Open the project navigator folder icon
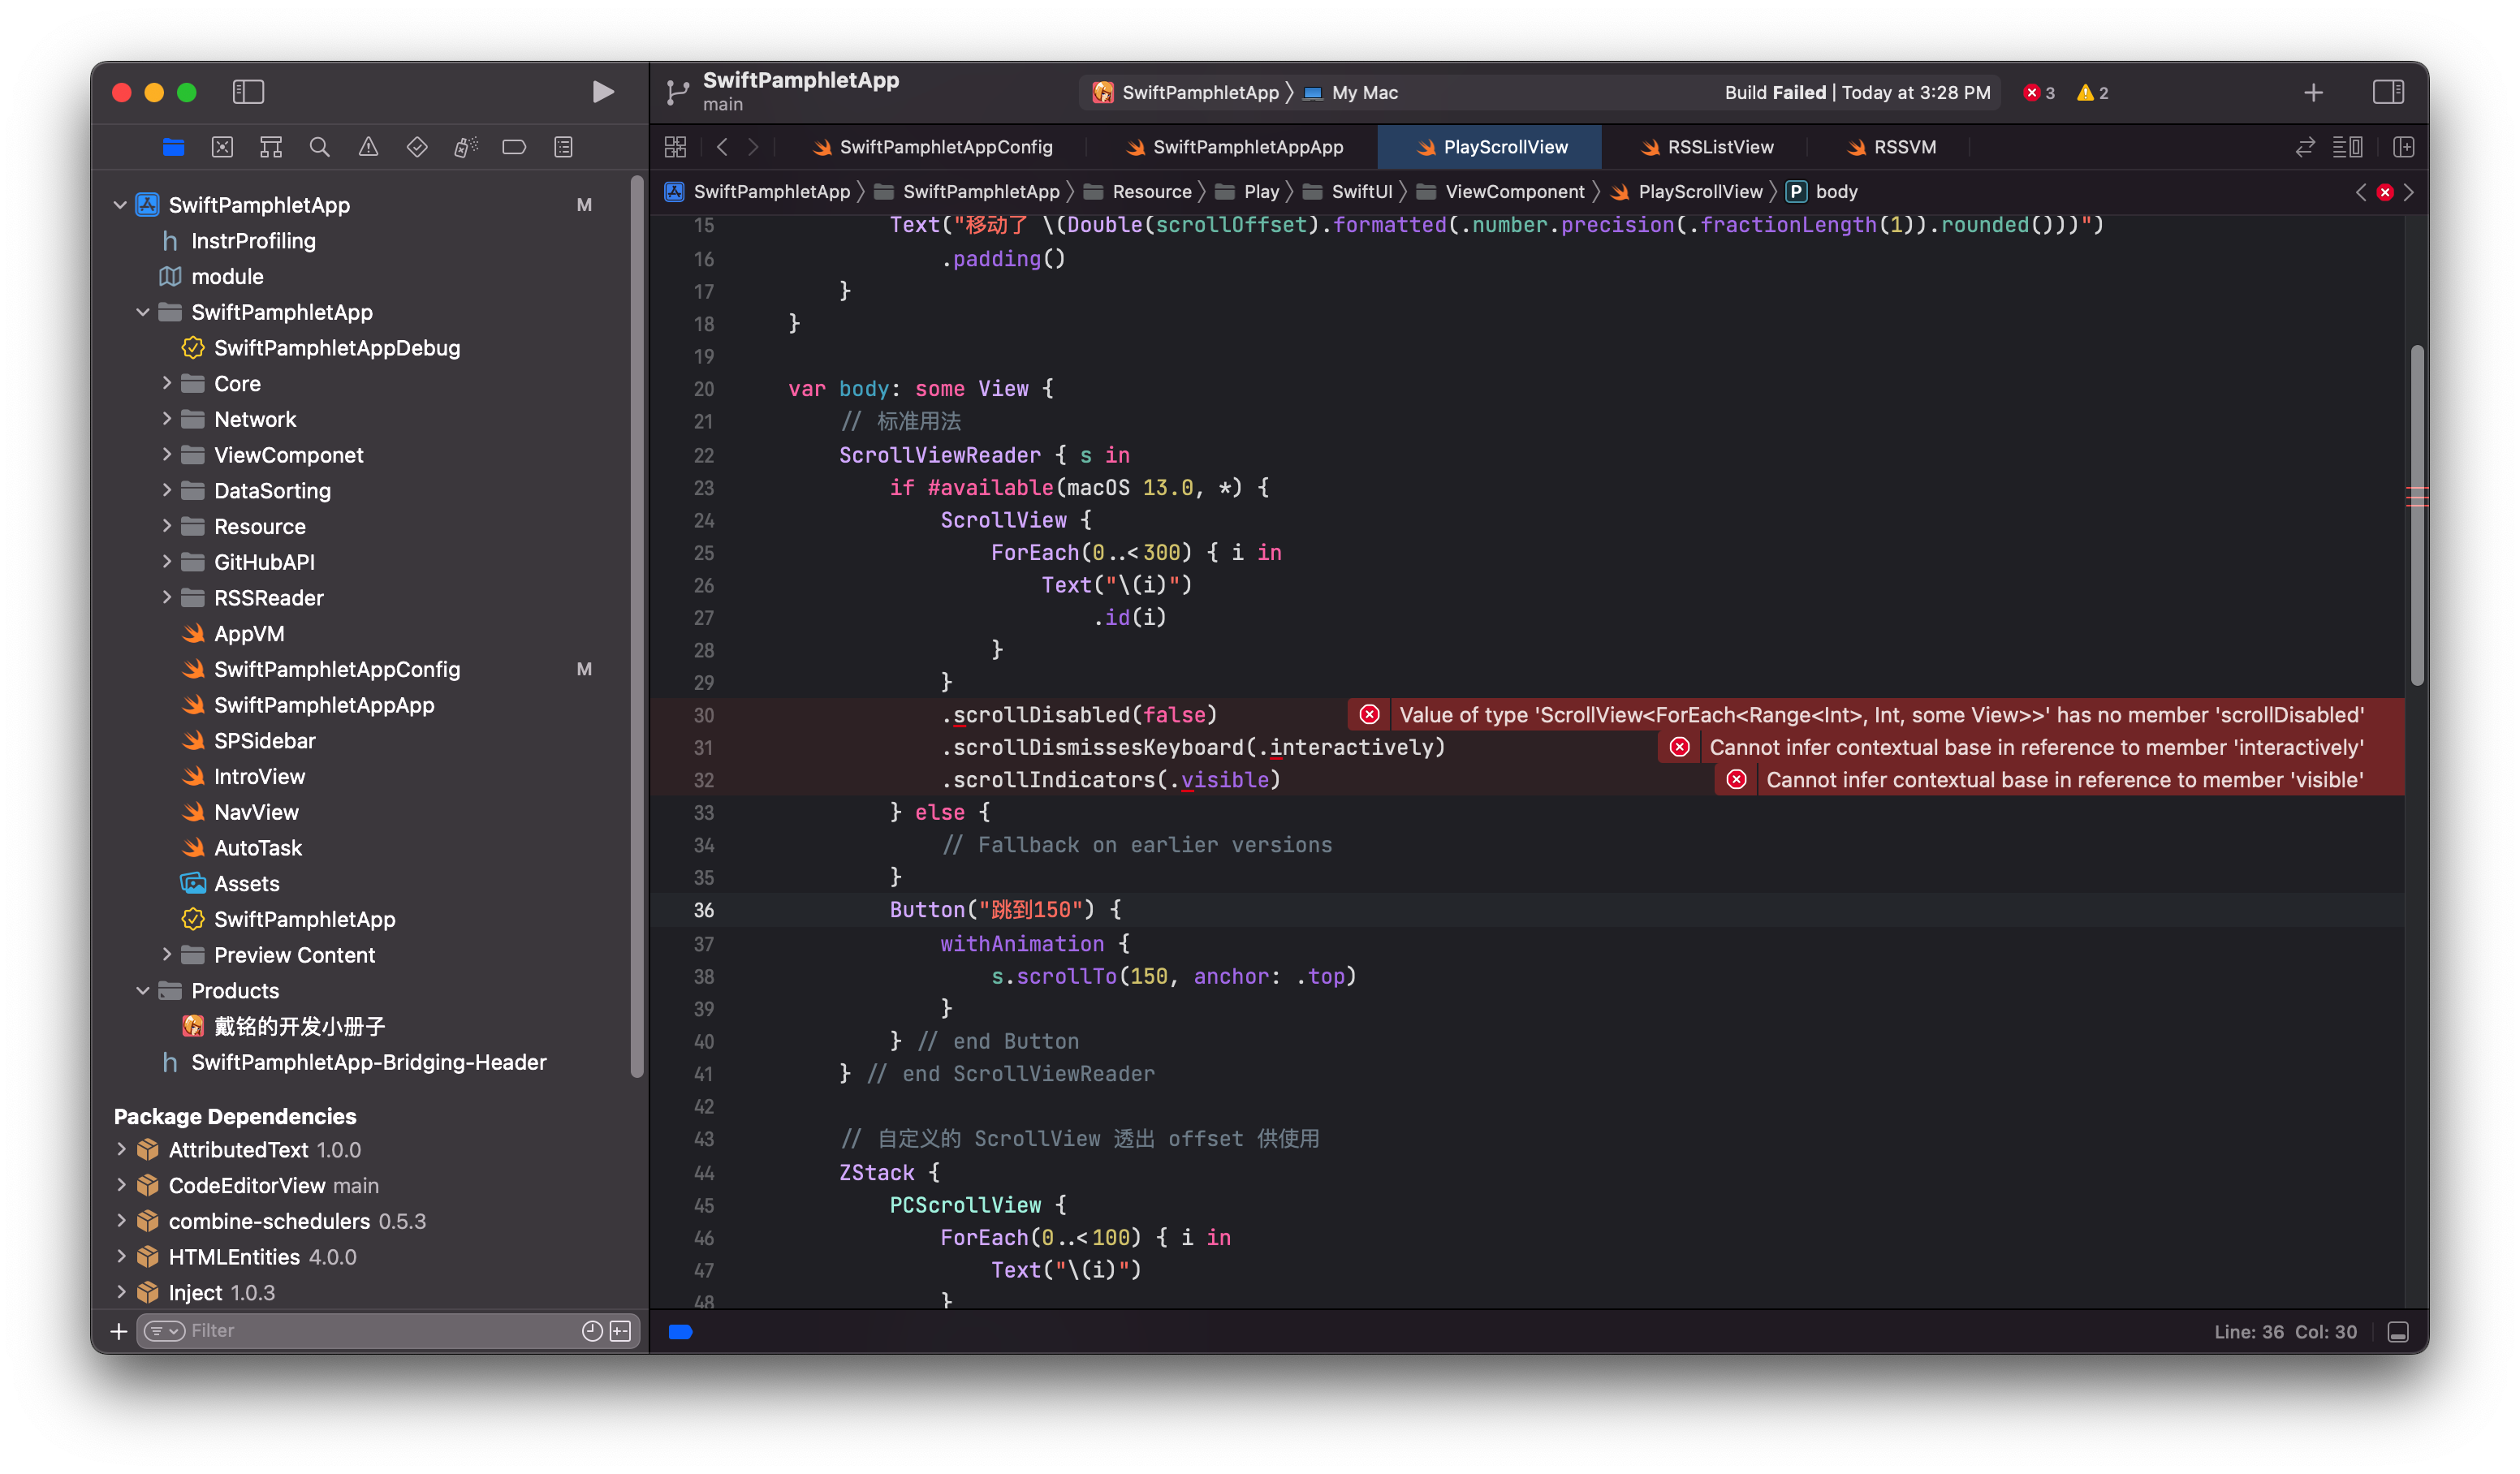Screen dimensions: 2520x1474 173,147
